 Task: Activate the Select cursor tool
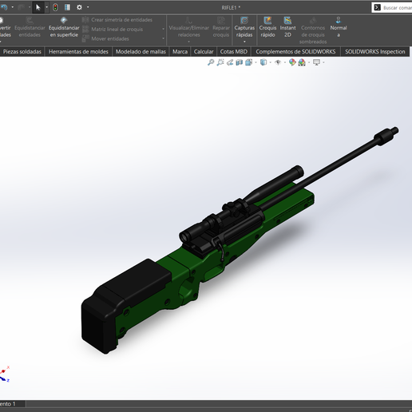point(38,7)
